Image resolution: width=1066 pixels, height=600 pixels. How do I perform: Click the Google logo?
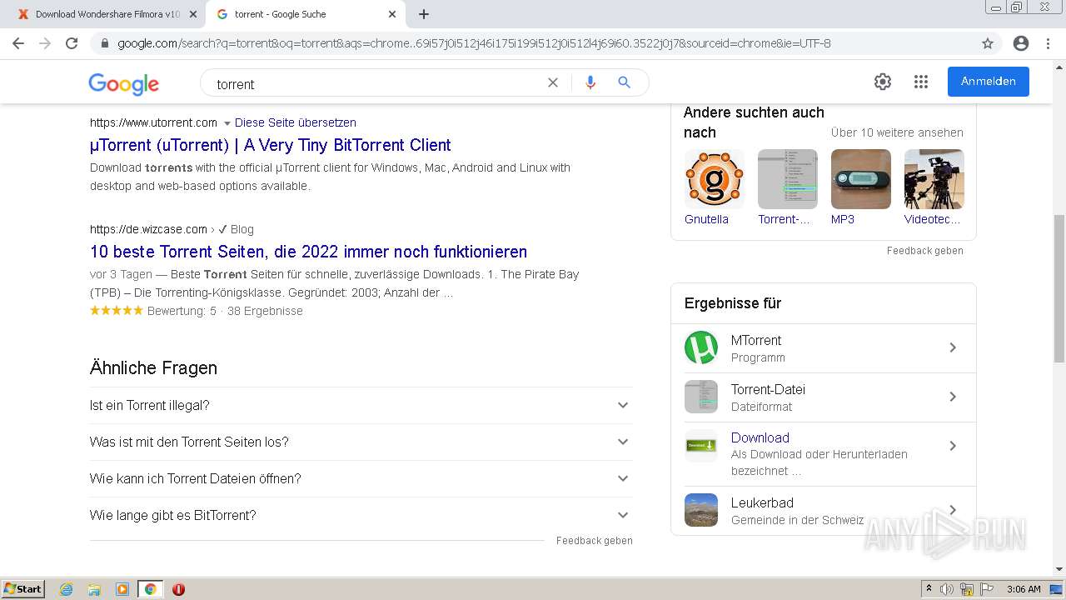pos(123,83)
